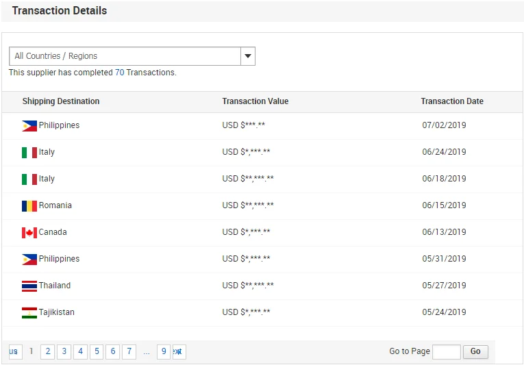524x365 pixels.
Task: Click the 70 transactions count link
Action: pos(119,73)
